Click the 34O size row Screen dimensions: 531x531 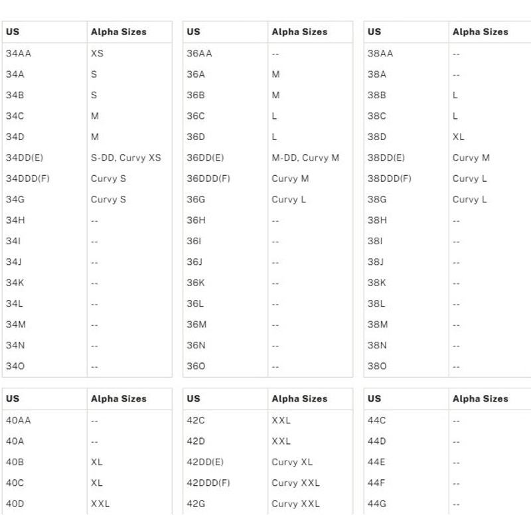click(87, 366)
